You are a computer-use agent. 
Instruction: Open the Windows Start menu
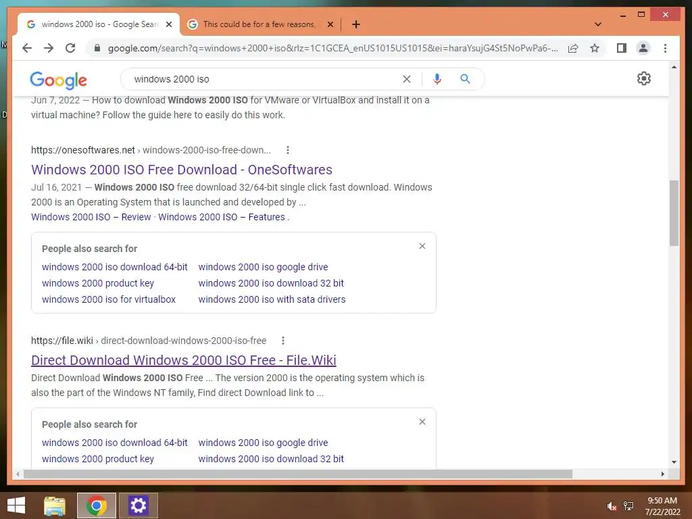pos(16,505)
